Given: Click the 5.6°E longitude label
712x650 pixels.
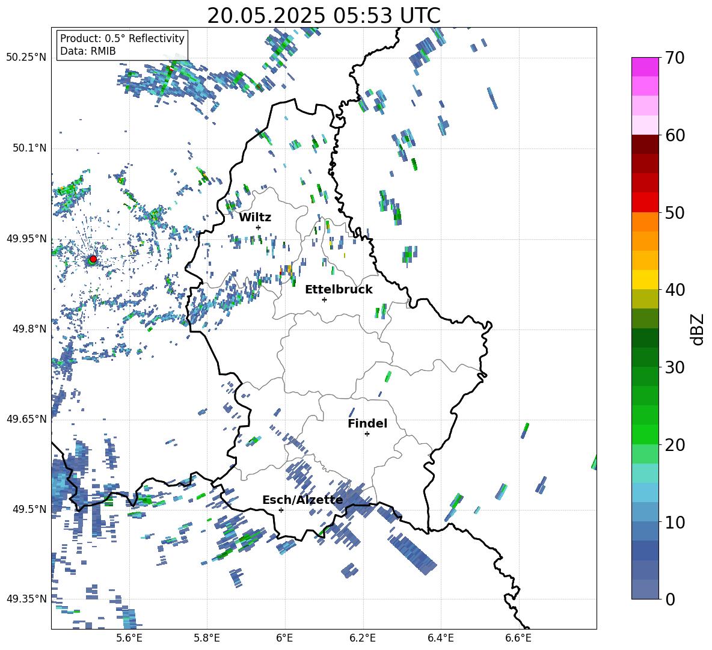Looking at the screenshot, I should click(129, 638).
